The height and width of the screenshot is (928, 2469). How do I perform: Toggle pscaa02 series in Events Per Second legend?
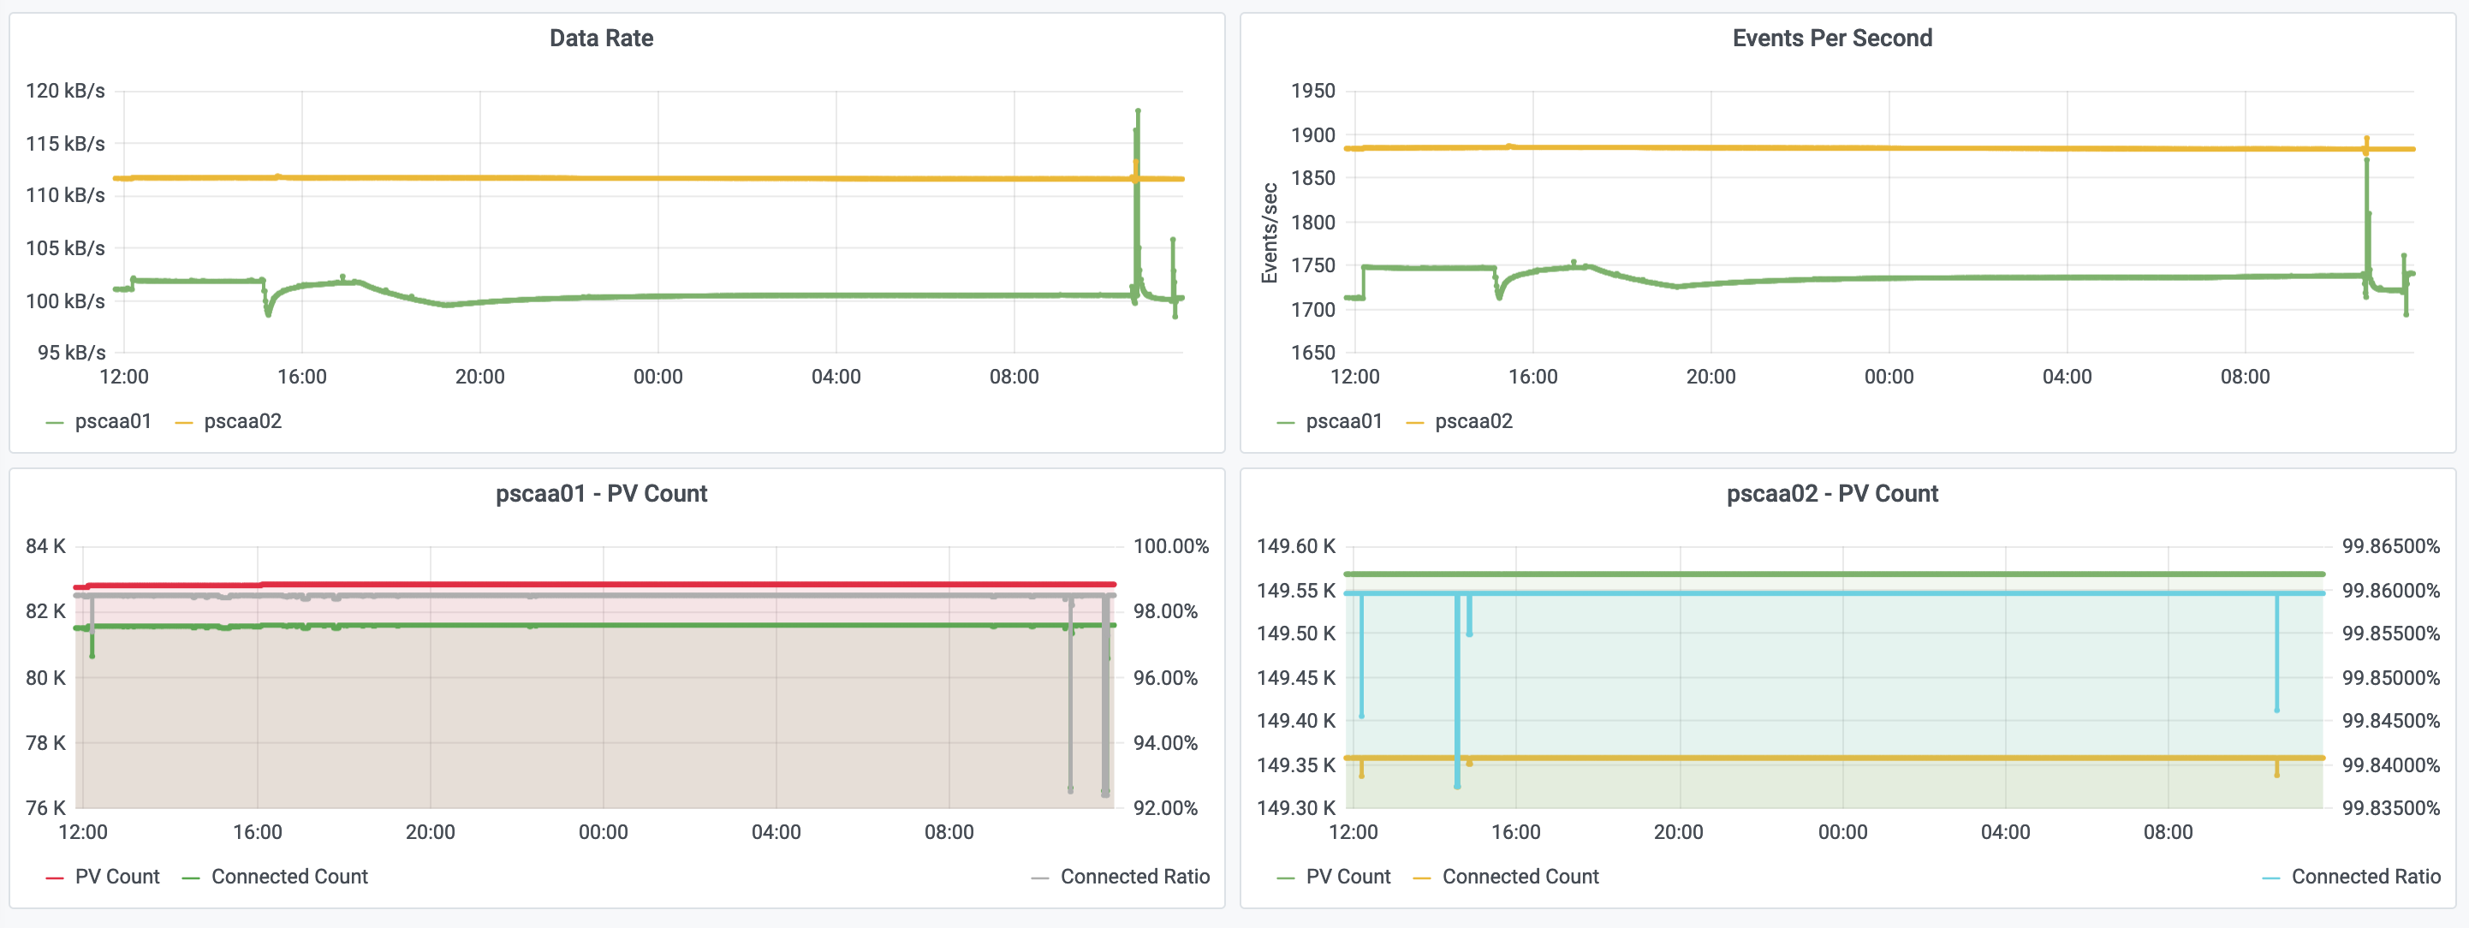pyautogui.click(x=1473, y=422)
